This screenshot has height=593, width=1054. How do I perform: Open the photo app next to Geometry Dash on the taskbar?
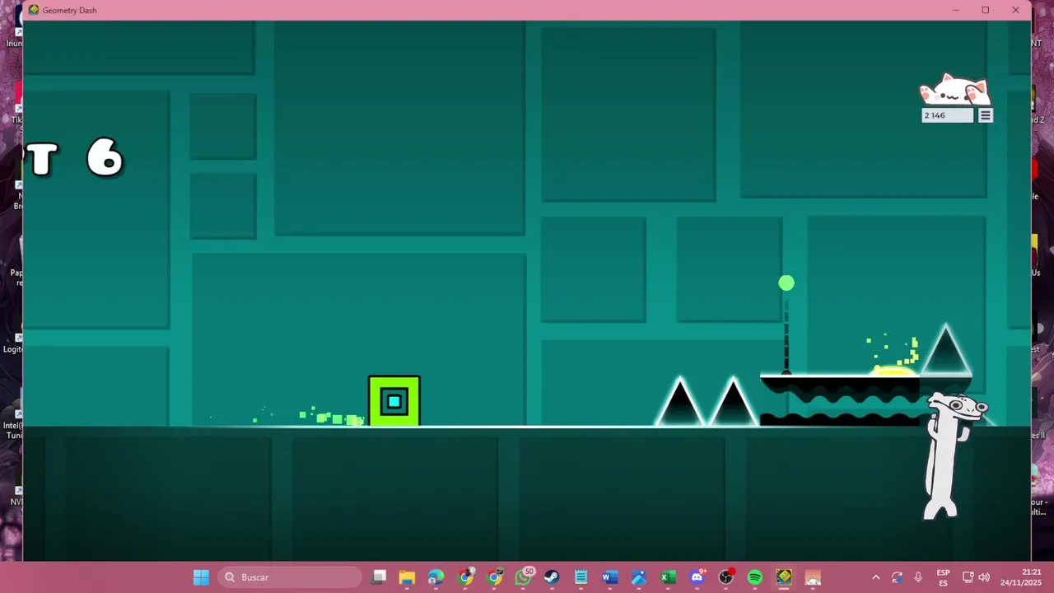(x=813, y=577)
